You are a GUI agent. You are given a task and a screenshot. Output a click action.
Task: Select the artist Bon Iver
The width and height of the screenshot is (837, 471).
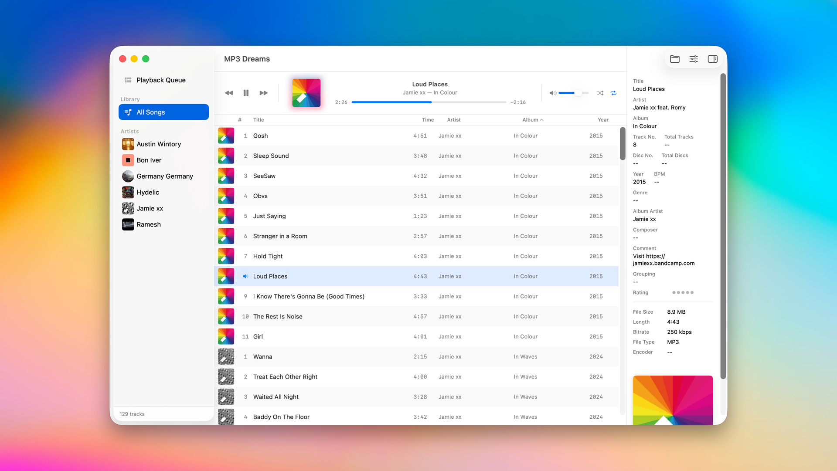pyautogui.click(x=148, y=160)
